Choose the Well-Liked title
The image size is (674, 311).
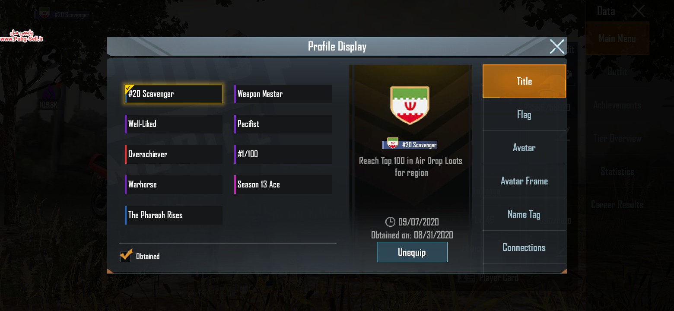pos(174,124)
